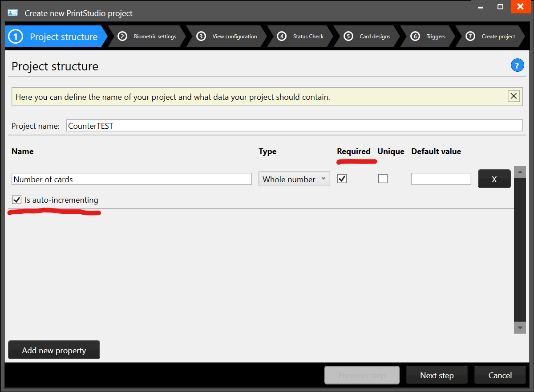Dismiss the yellow information banner

[514, 96]
